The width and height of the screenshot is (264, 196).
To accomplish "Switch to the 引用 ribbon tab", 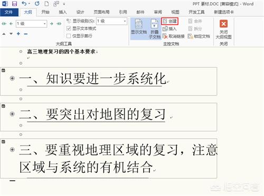I will tap(123, 12).
